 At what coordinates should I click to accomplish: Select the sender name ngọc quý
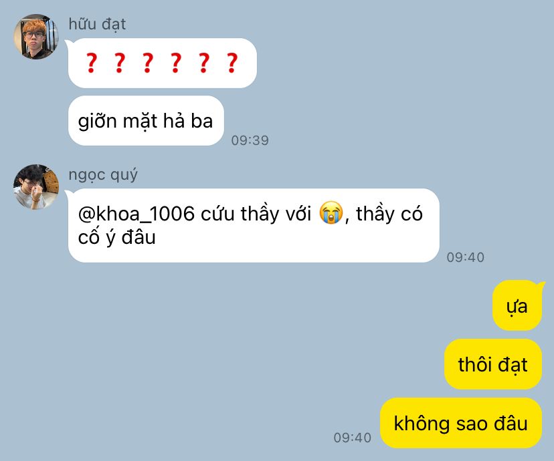coord(103,175)
